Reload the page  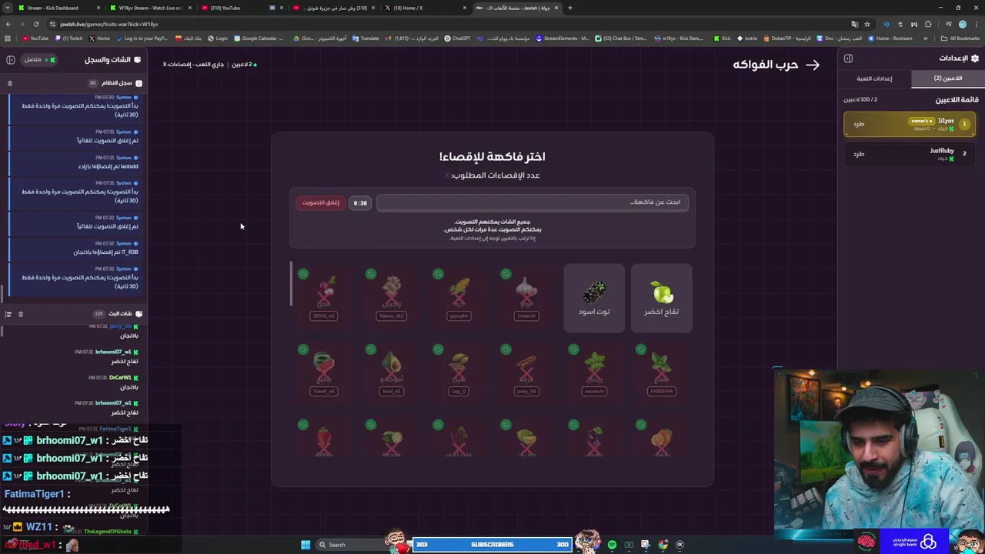coord(35,24)
